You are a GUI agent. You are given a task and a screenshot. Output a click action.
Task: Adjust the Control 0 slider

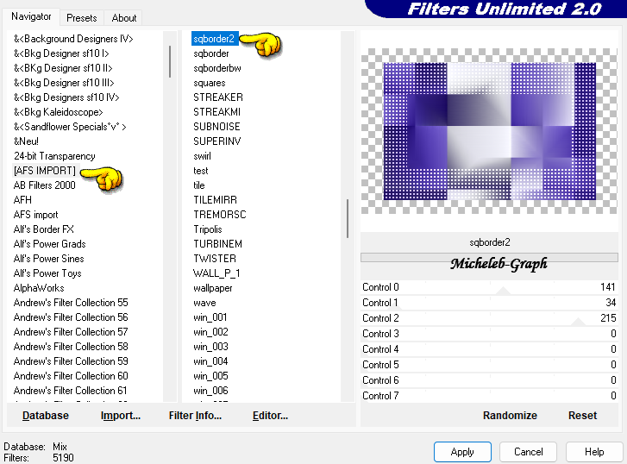pos(504,292)
